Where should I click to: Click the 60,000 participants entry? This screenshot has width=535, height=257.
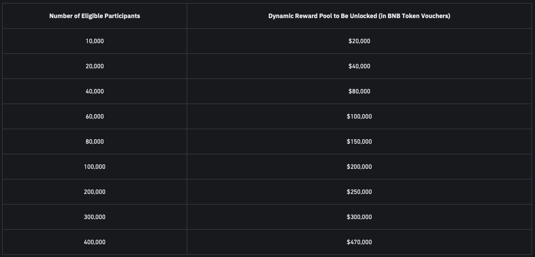[94, 116]
